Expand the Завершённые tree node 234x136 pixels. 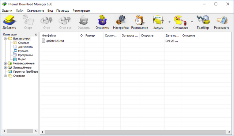point(5,68)
